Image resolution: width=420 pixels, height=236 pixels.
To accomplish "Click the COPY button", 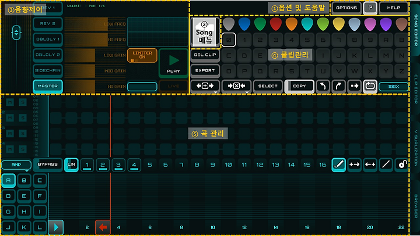I will 299,86.
